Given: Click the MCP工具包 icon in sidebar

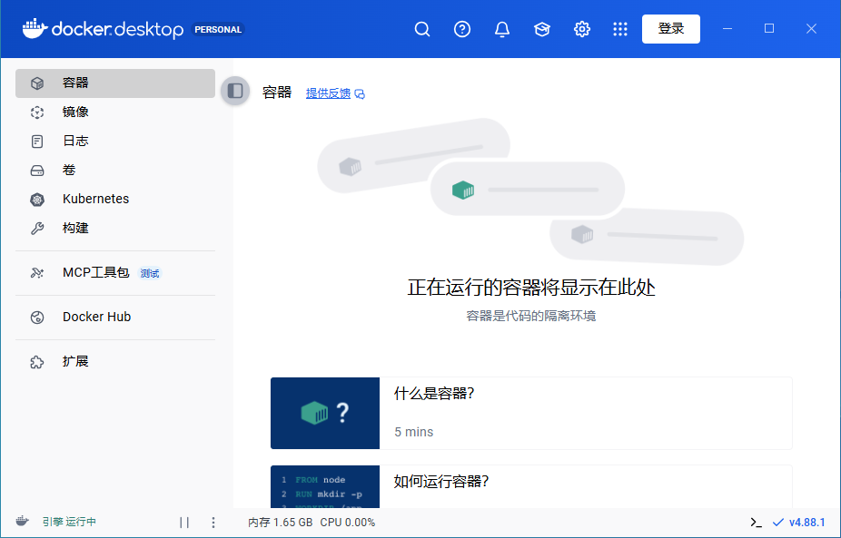Looking at the screenshot, I should (x=37, y=273).
